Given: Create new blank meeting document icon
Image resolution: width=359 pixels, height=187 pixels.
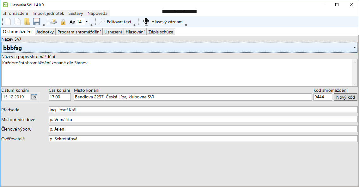Looking at the screenshot, I should [x=8, y=22].
